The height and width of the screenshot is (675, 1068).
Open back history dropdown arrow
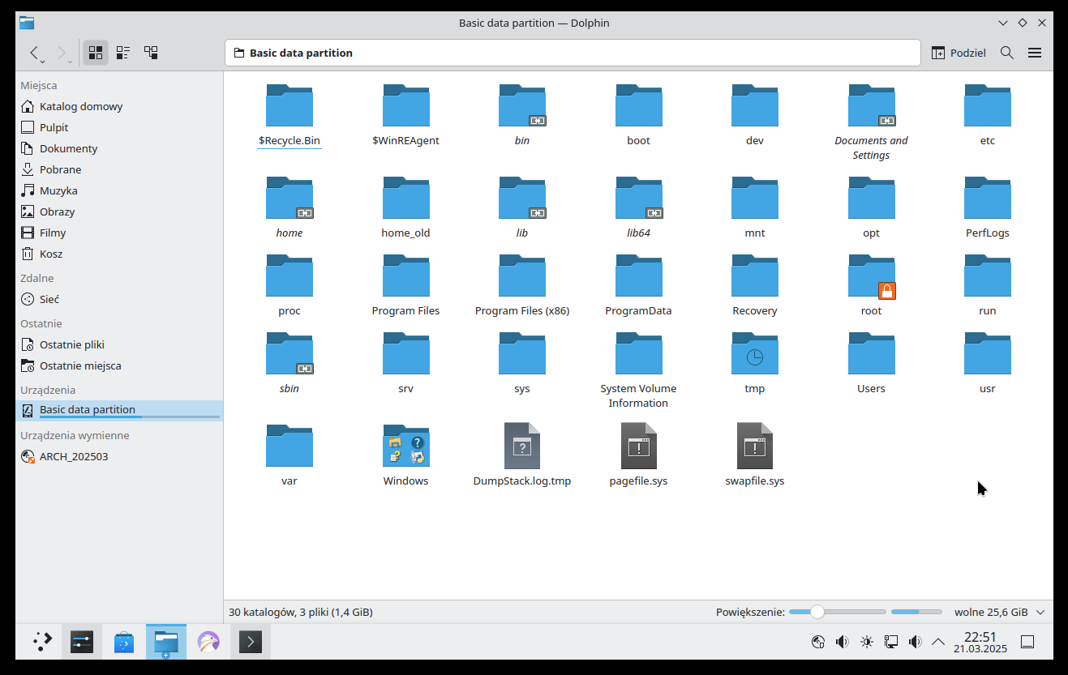pos(44,62)
